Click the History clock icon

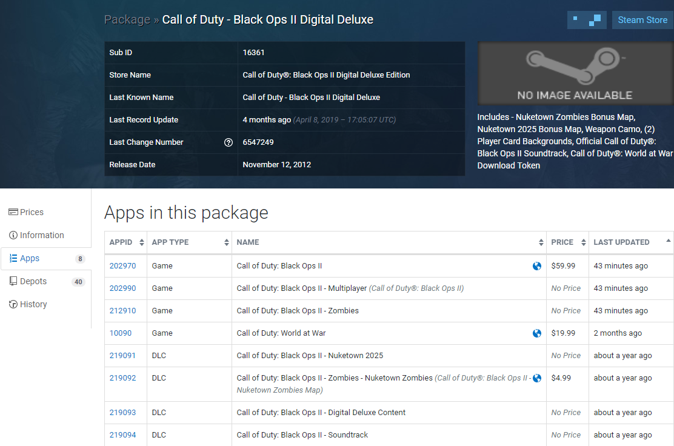click(13, 304)
